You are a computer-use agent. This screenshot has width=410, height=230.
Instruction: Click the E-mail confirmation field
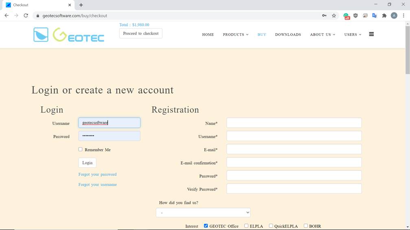(294, 162)
